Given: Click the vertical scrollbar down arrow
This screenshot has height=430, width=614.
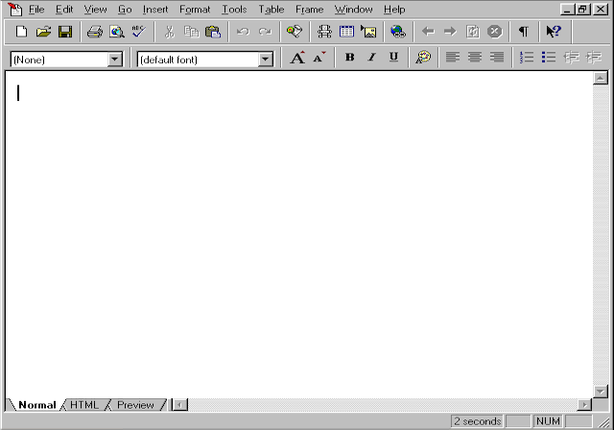Looking at the screenshot, I should 601,391.
